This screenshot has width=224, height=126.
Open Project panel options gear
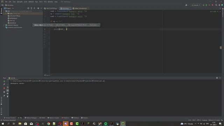pyautogui.click(x=38, y=8)
